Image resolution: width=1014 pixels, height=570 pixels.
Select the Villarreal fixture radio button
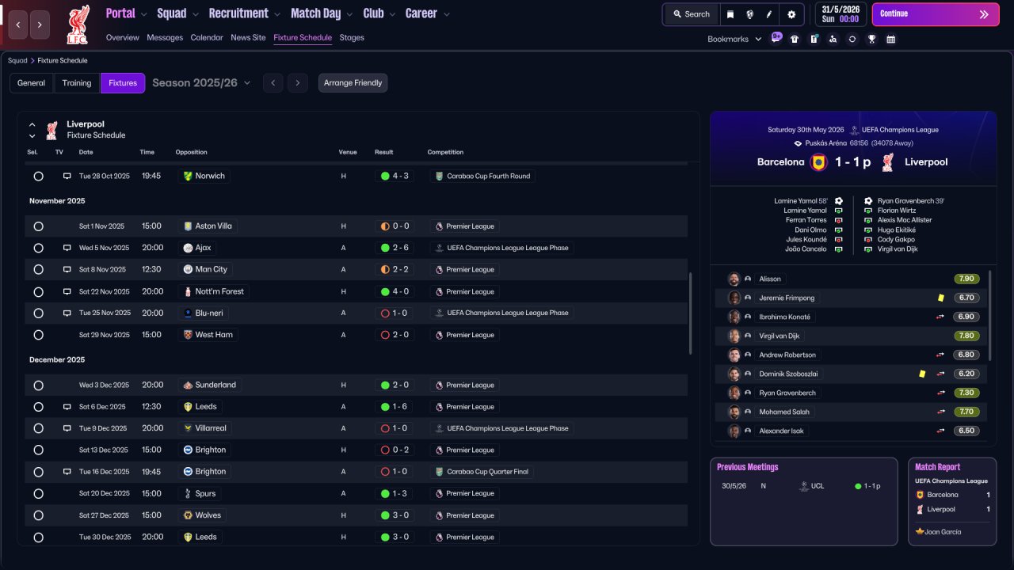[x=38, y=428]
